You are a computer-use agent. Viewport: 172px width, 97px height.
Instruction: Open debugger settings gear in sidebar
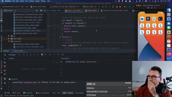(x=5, y=79)
